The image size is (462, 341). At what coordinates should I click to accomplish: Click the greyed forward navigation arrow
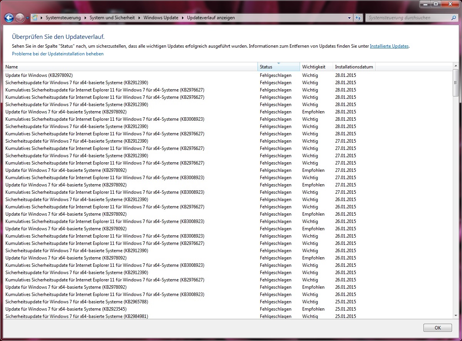[x=20, y=18]
